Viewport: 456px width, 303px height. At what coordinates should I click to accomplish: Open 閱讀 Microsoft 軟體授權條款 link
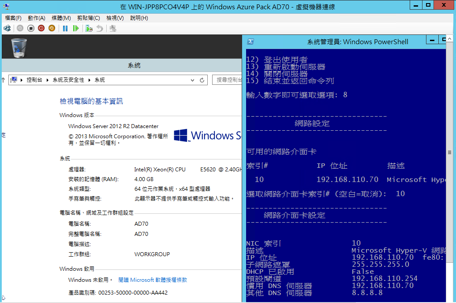click(x=153, y=280)
